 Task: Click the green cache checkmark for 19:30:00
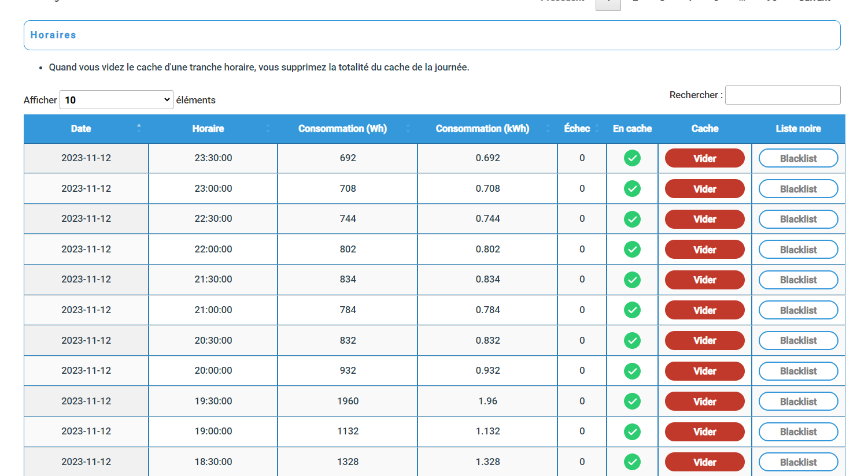(x=632, y=401)
